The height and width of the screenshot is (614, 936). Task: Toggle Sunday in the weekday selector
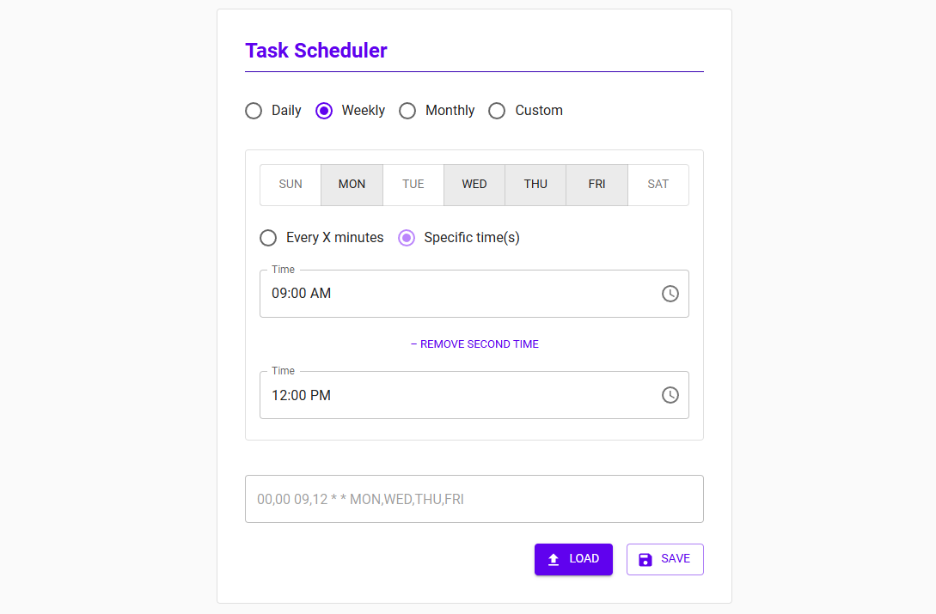[x=291, y=185]
